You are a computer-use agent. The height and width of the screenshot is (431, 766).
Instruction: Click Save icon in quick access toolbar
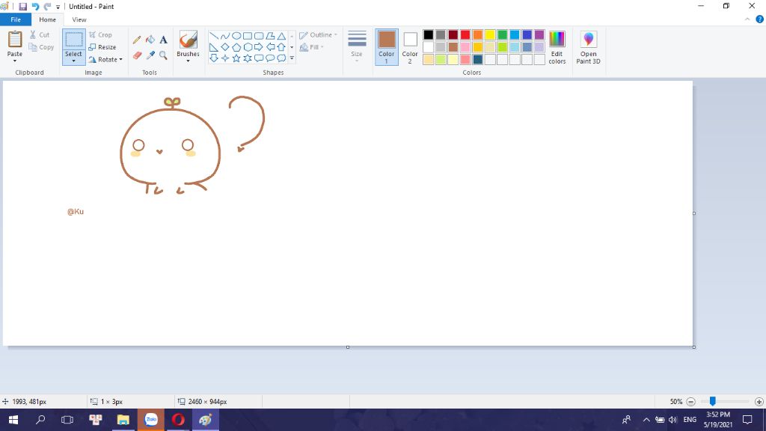(22, 6)
